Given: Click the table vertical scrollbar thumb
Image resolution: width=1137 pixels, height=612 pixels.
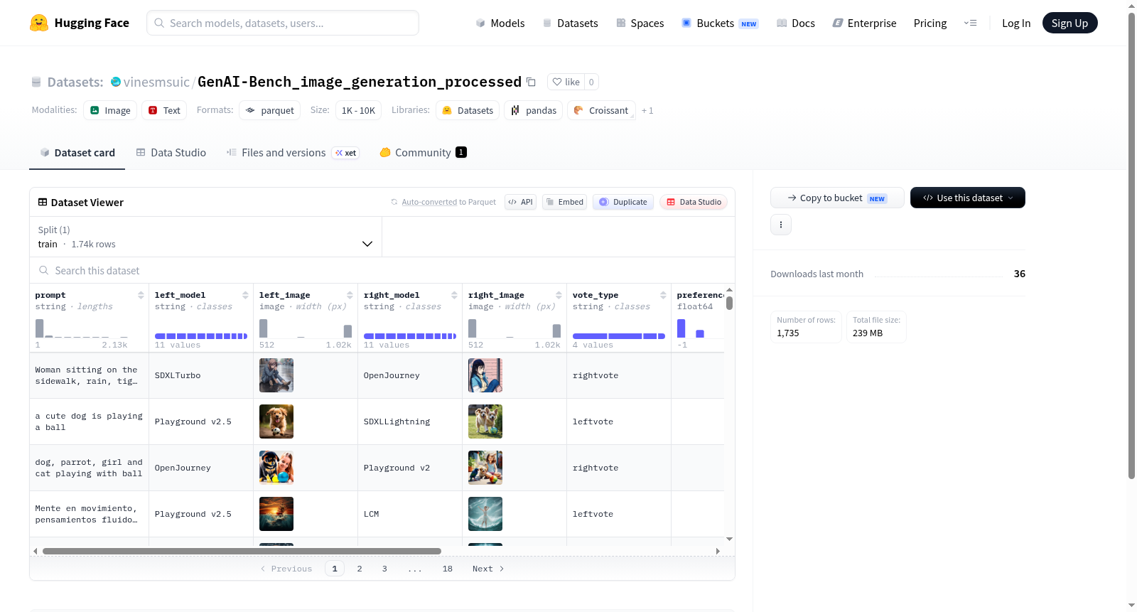Looking at the screenshot, I should click(729, 304).
